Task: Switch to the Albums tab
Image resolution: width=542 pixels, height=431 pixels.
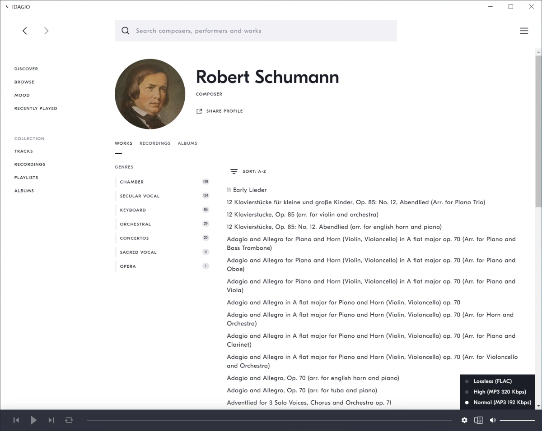Action: tap(187, 143)
